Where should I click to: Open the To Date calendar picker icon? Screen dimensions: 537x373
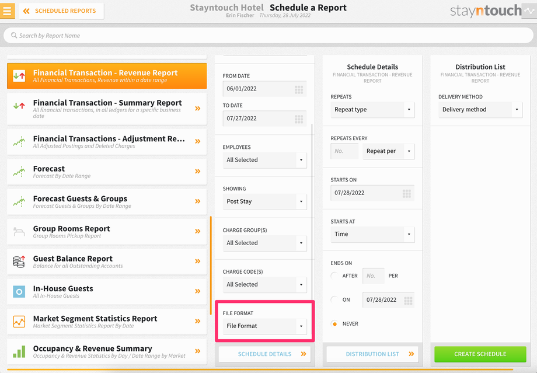(299, 119)
